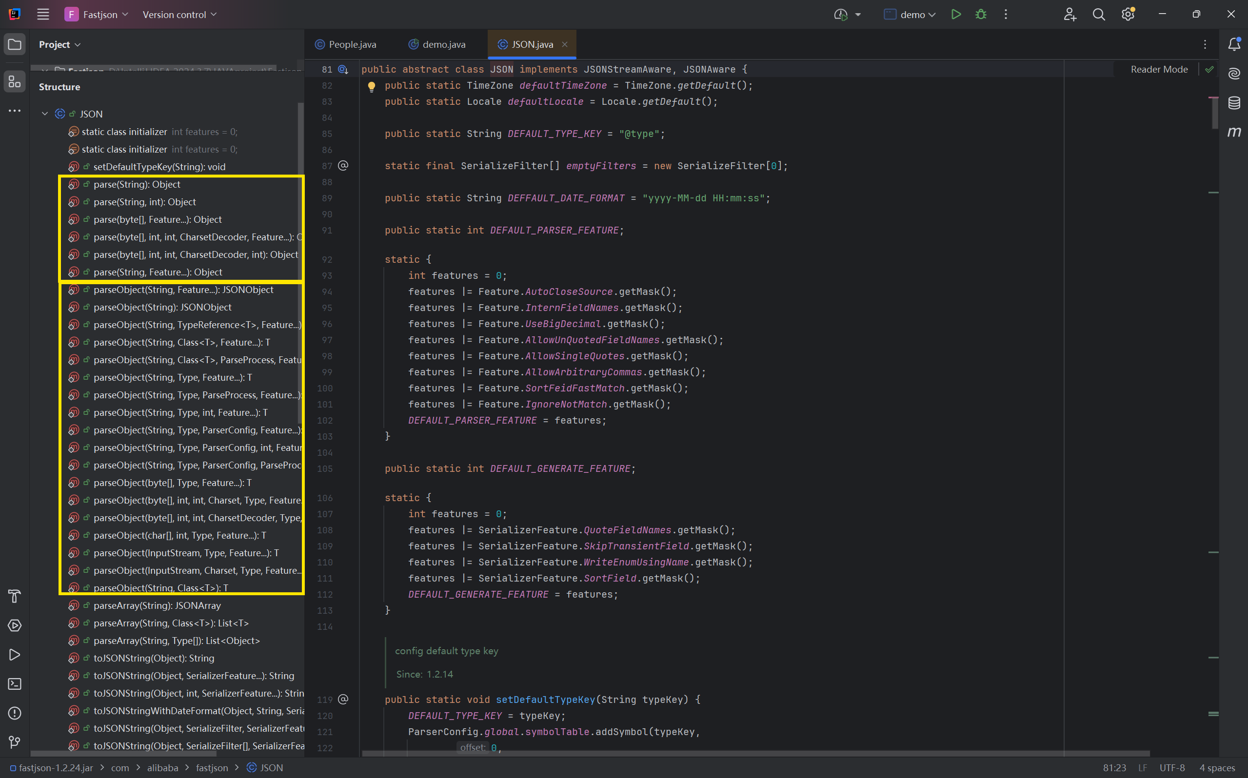This screenshot has width=1248, height=778.
Task: Run the demo configuration
Action: click(x=956, y=15)
